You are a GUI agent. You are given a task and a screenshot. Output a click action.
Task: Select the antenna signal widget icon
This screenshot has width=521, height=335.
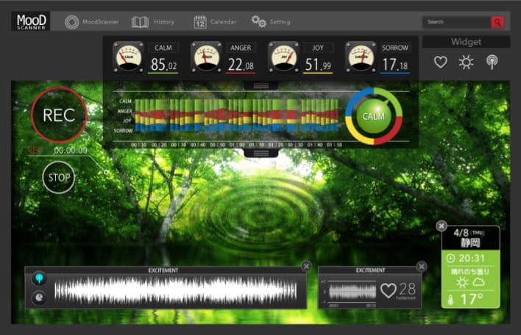click(x=492, y=62)
